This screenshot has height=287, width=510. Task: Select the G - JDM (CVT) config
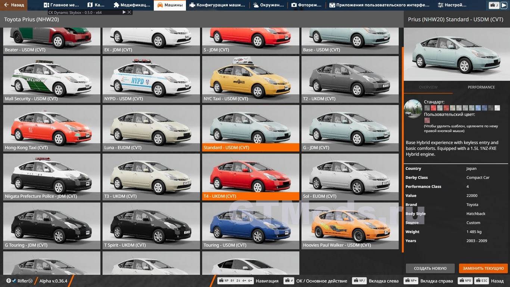tap(350, 128)
